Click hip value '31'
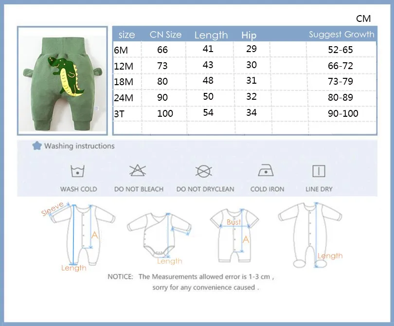 [x=251, y=80]
